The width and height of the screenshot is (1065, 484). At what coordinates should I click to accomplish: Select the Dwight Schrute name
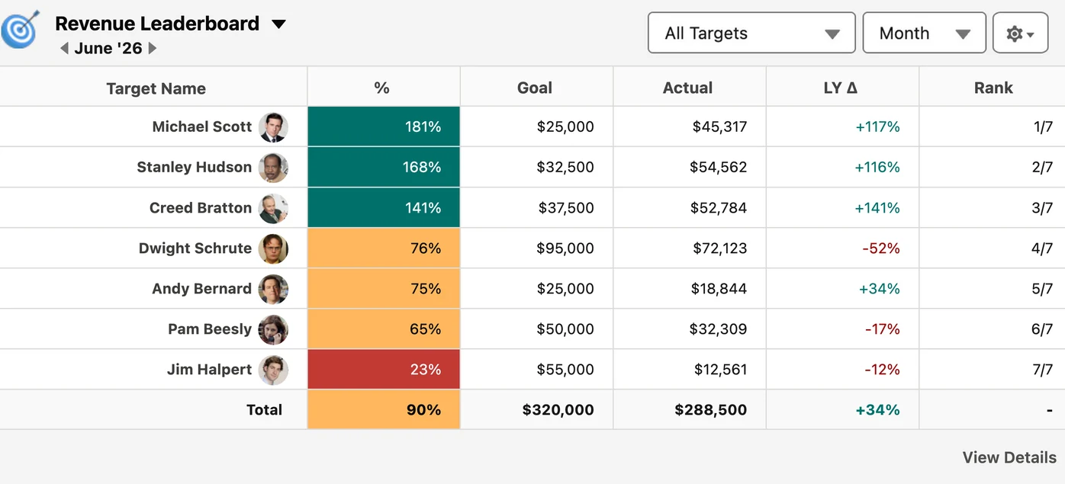pyautogui.click(x=195, y=248)
